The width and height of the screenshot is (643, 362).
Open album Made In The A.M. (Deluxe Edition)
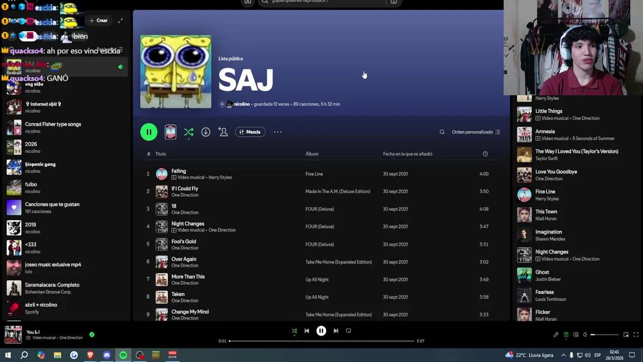coord(338,192)
